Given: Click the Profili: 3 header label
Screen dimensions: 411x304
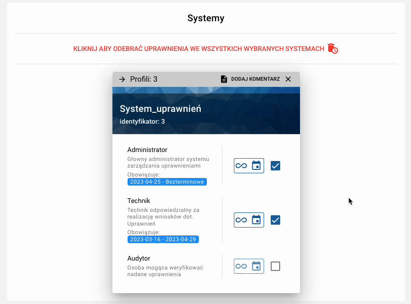Looking at the screenshot, I should point(144,79).
